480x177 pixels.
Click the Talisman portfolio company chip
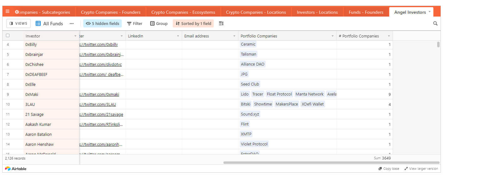[248, 54]
